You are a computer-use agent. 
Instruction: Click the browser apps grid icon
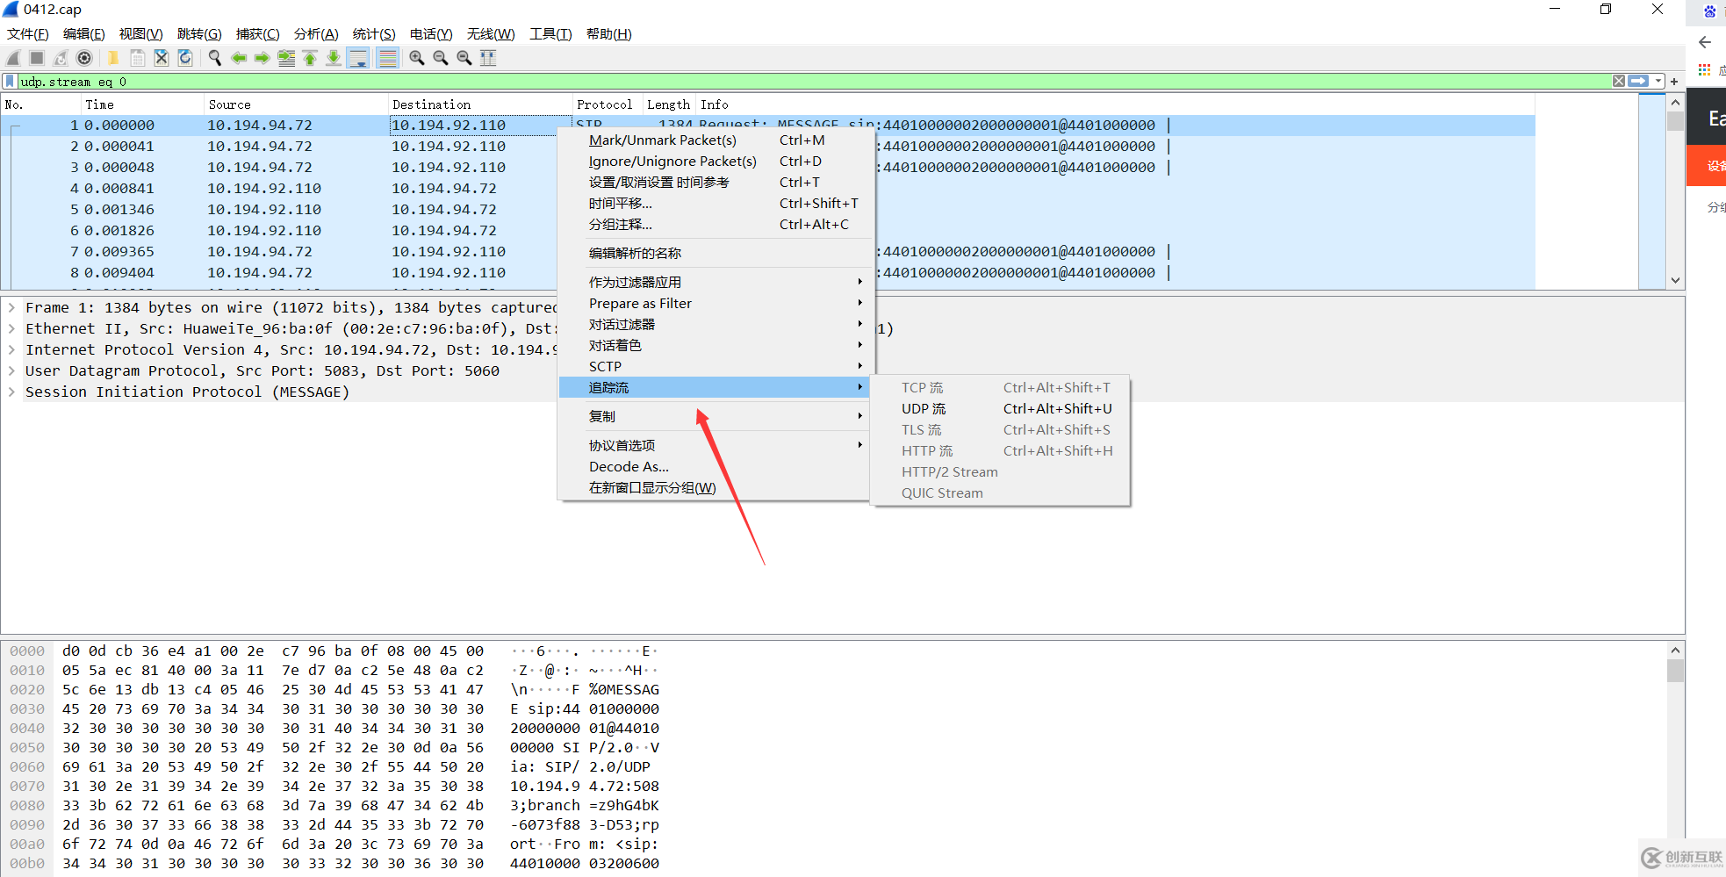click(x=1704, y=69)
